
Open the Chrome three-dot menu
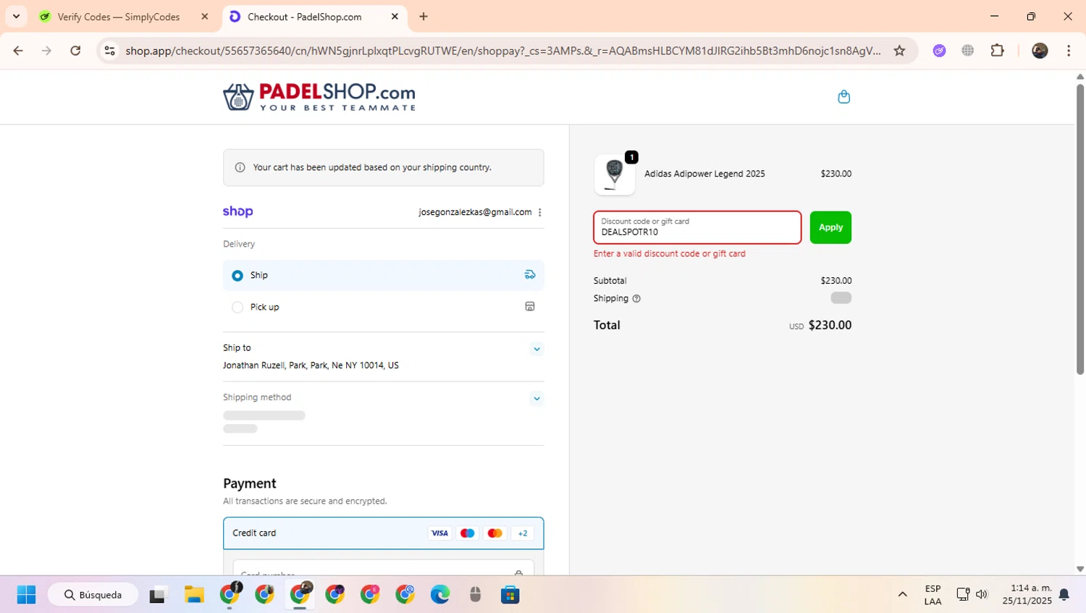coord(1069,51)
